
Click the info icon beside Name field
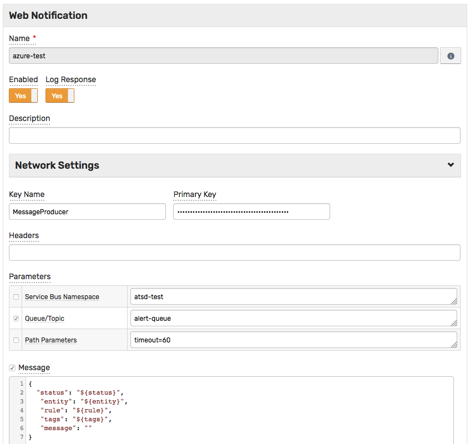(x=450, y=56)
